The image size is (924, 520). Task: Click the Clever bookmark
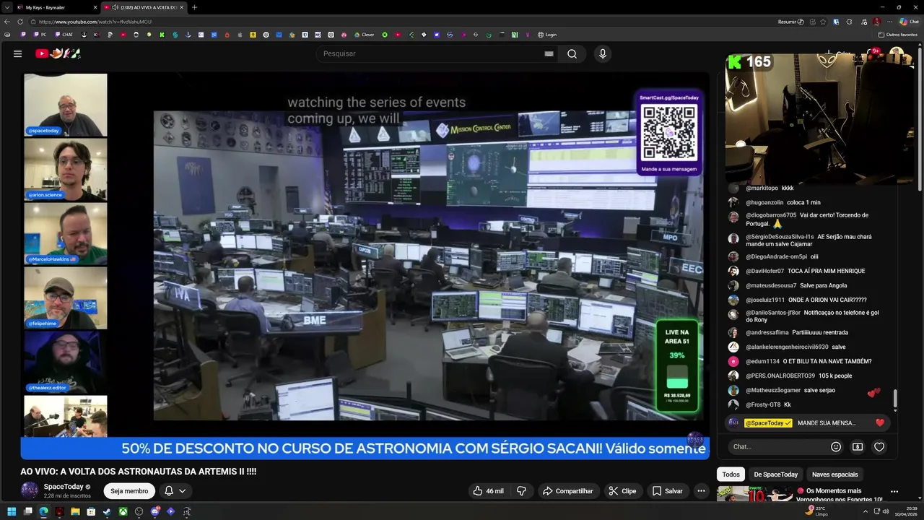363,35
